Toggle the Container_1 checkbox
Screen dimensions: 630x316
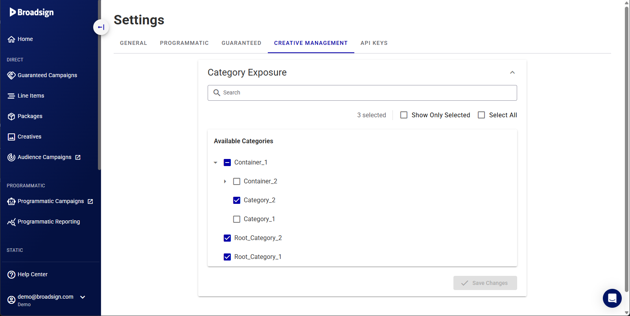[x=227, y=163]
